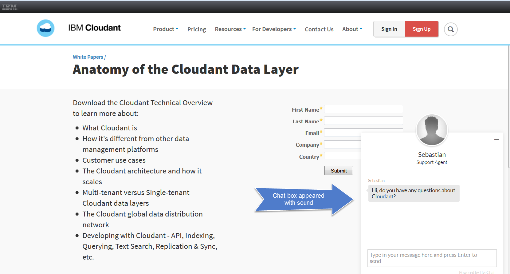Minimize the Sebastian chat box
Viewport: 510px width, 274px height.
click(x=496, y=139)
